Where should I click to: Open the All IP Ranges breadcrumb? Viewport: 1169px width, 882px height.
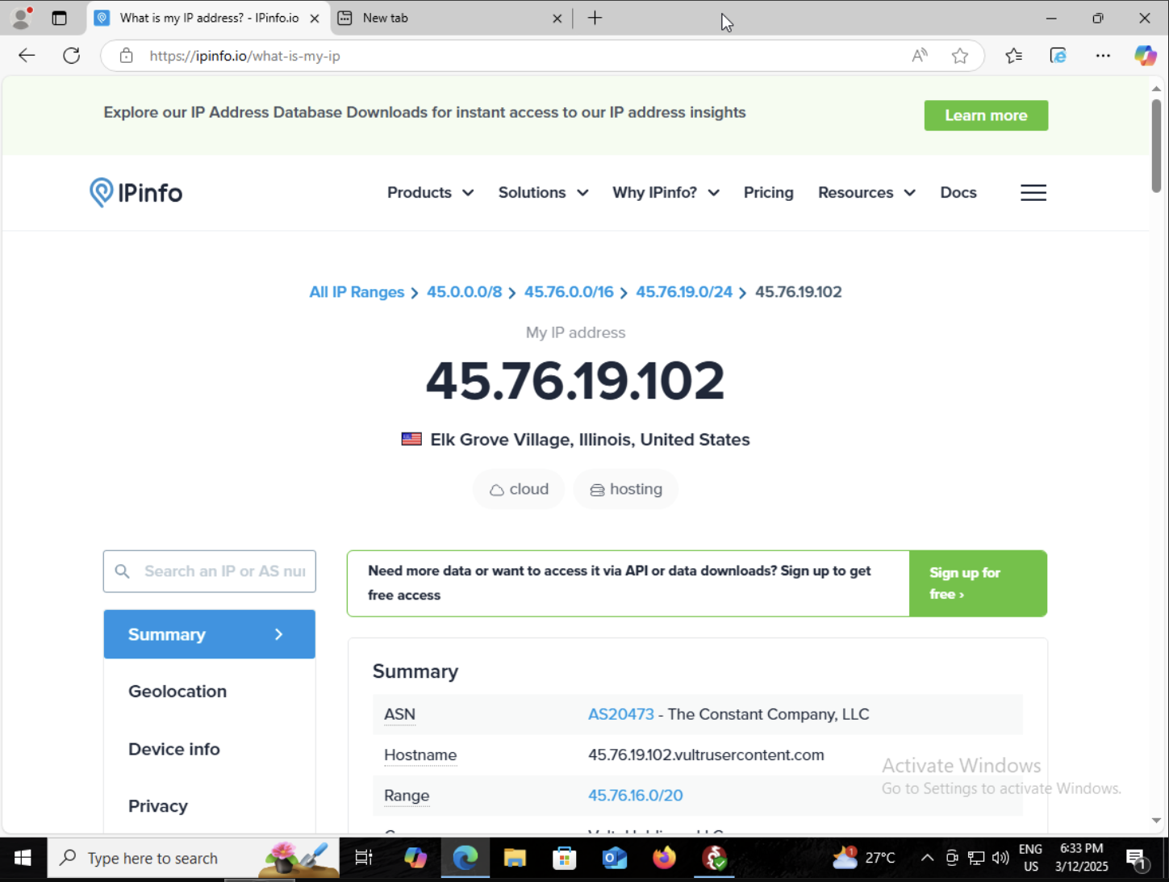click(x=357, y=292)
